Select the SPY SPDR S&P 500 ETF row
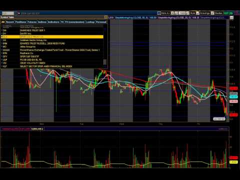Screen dimensions: 240x180 click(x=52, y=56)
